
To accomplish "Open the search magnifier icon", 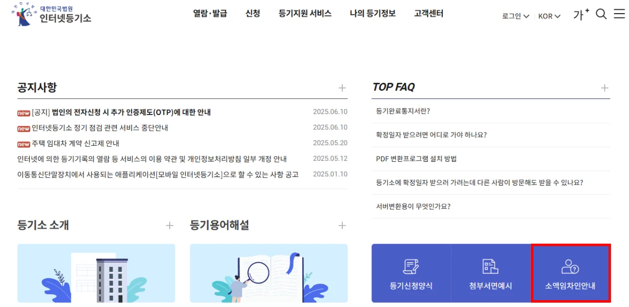I will point(601,14).
